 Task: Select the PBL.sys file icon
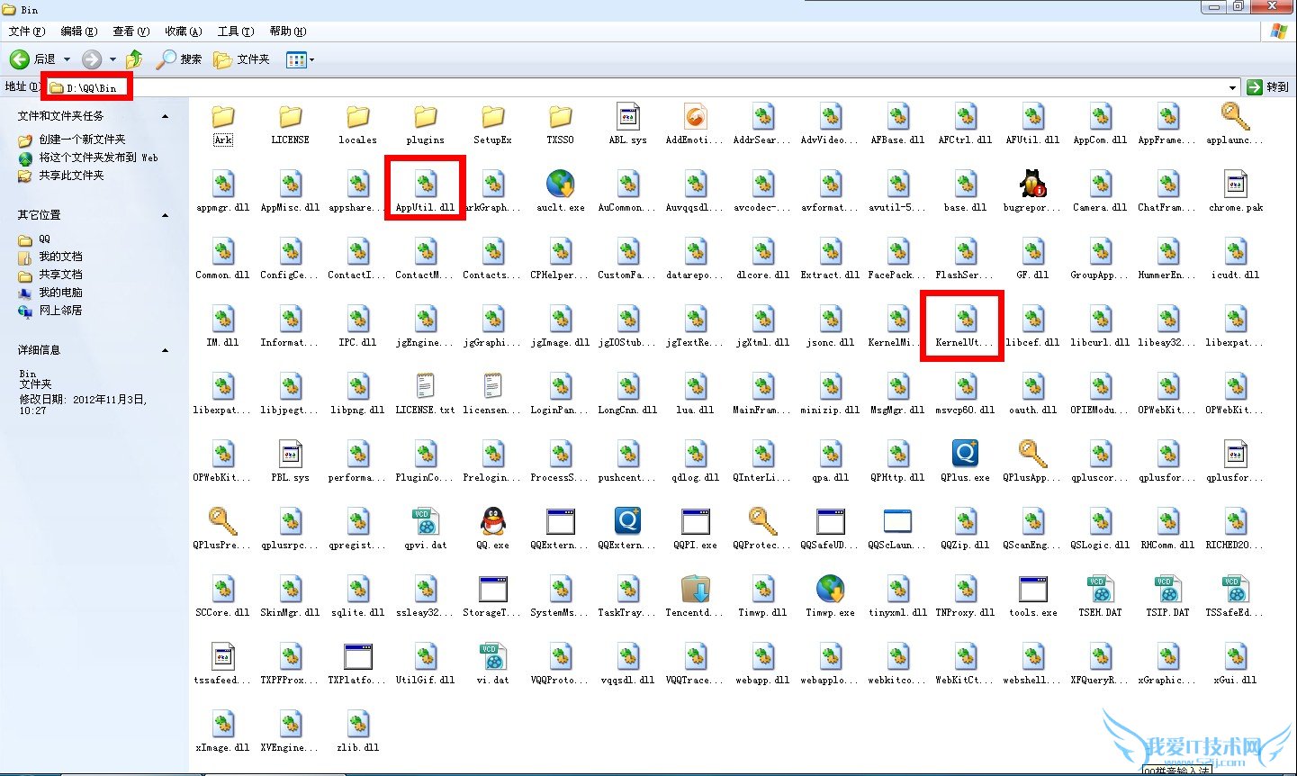click(290, 454)
